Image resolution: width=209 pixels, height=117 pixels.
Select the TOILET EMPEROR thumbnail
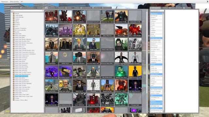pyautogui.click(x=79, y=99)
